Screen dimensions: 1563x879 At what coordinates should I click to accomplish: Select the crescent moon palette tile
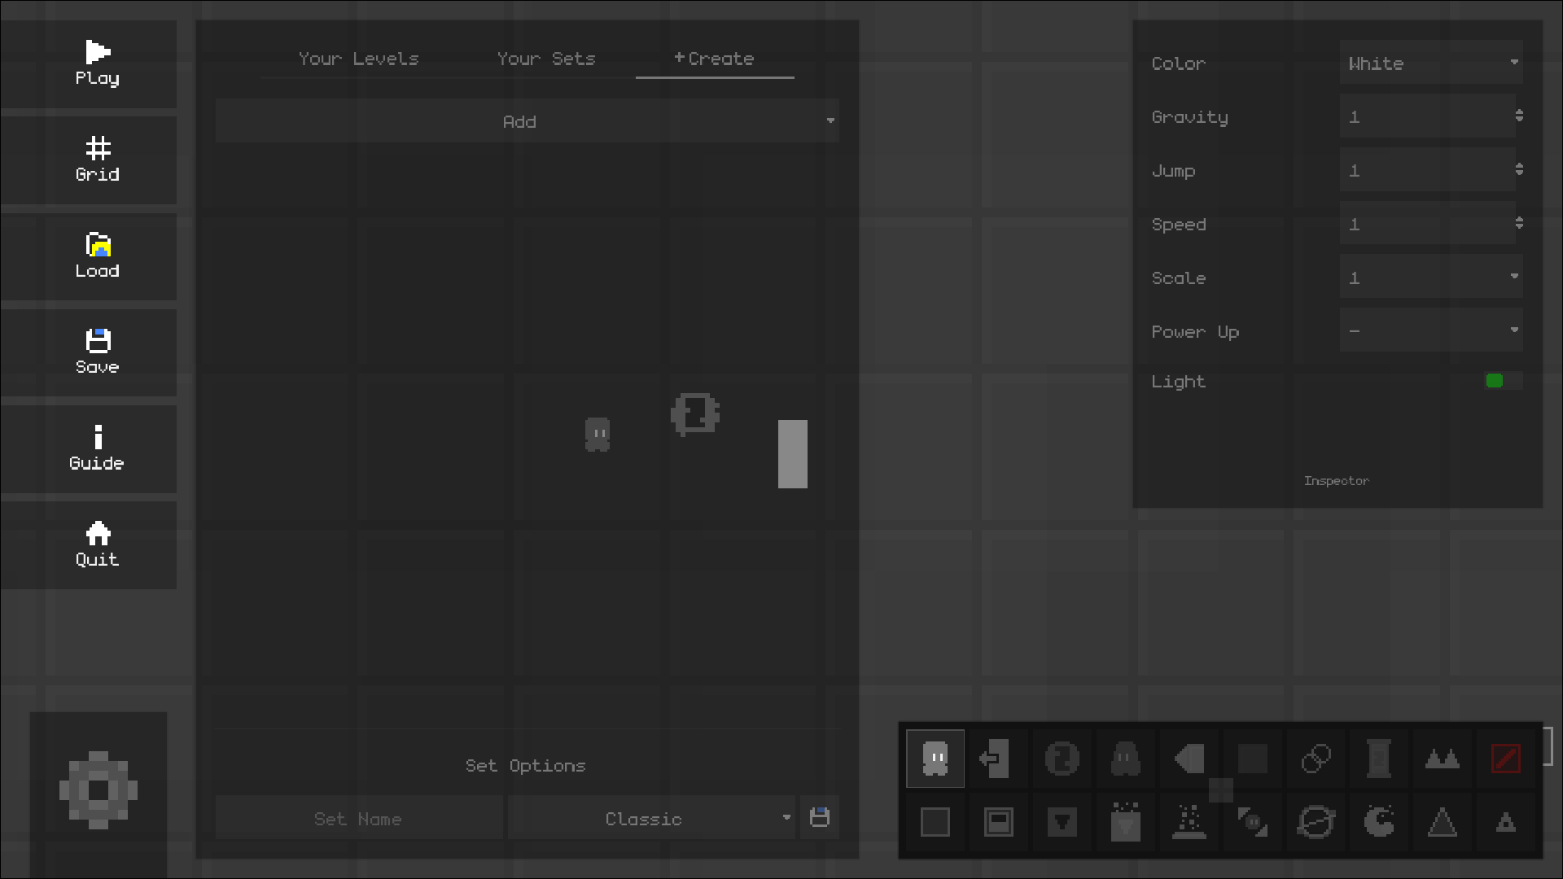coord(1379,822)
